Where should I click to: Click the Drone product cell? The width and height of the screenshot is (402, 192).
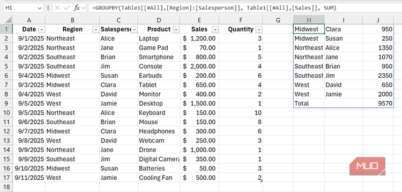pos(159,150)
